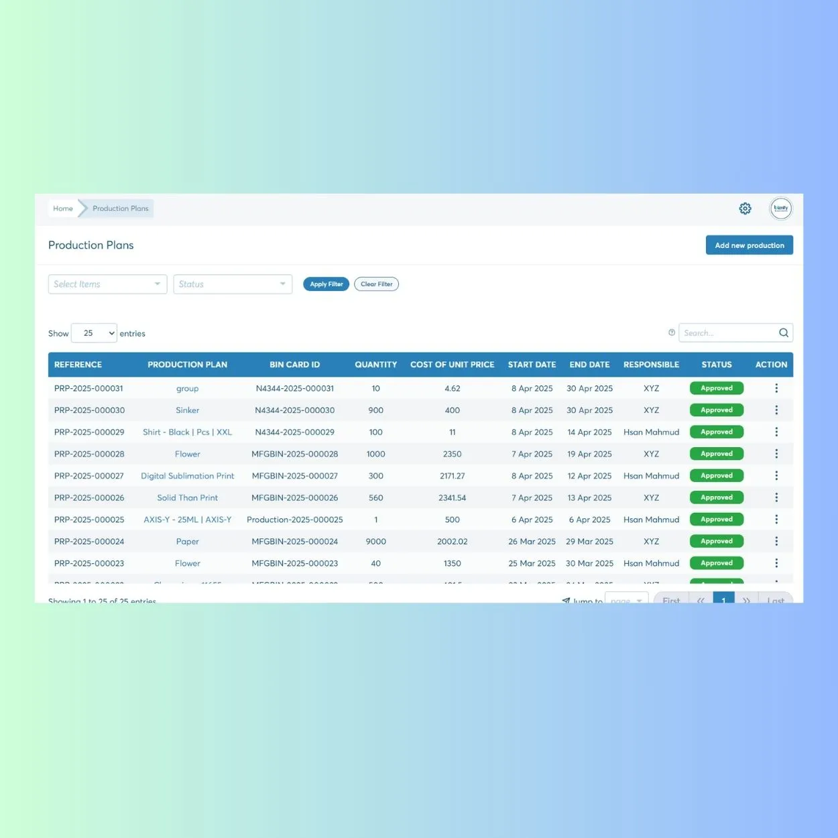The width and height of the screenshot is (838, 838).
Task: Open action menu for PRP-2025-000029
Action: point(776,432)
